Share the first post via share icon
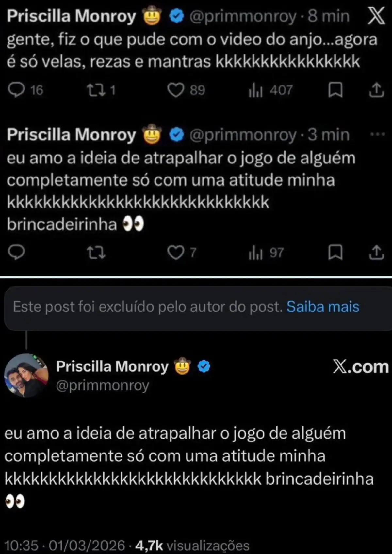Viewport: 392px width, 554px height. 376,90
